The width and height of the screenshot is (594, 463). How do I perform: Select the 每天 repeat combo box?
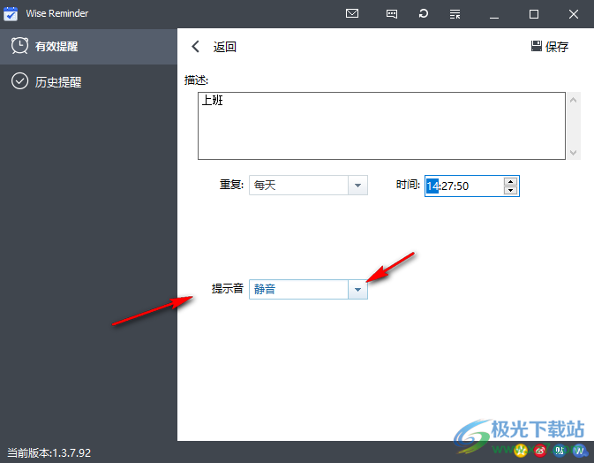(x=308, y=186)
